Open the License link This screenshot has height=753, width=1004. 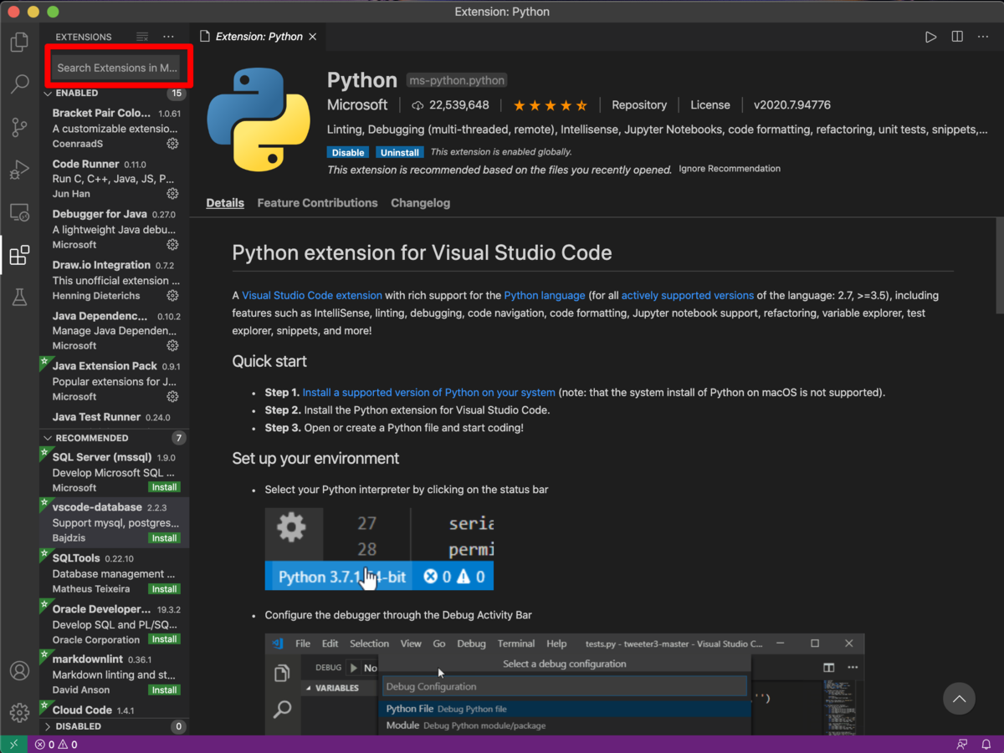[710, 105]
